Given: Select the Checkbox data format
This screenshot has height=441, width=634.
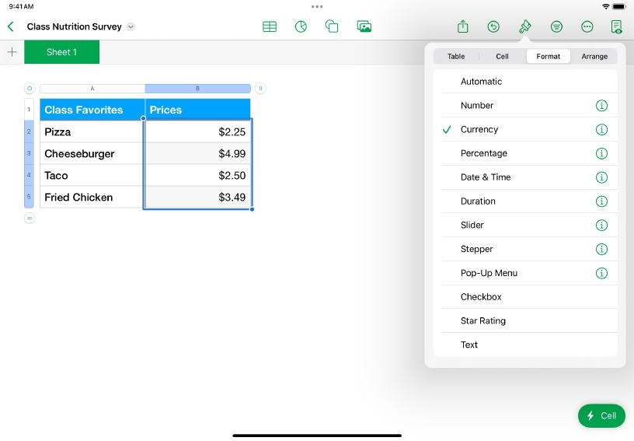Looking at the screenshot, I should 481,297.
